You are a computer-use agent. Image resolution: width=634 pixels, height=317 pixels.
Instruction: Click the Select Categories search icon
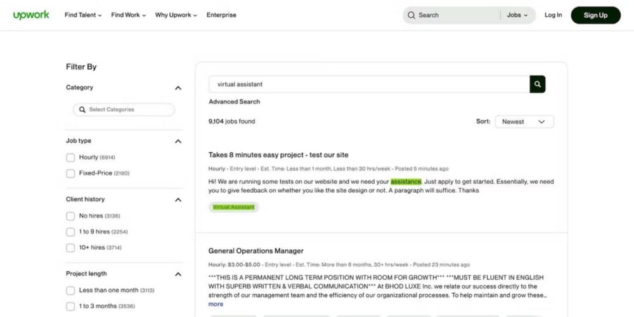(82, 110)
